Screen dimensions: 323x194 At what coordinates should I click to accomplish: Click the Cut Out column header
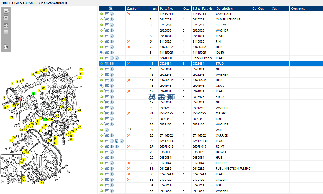point(261,9)
